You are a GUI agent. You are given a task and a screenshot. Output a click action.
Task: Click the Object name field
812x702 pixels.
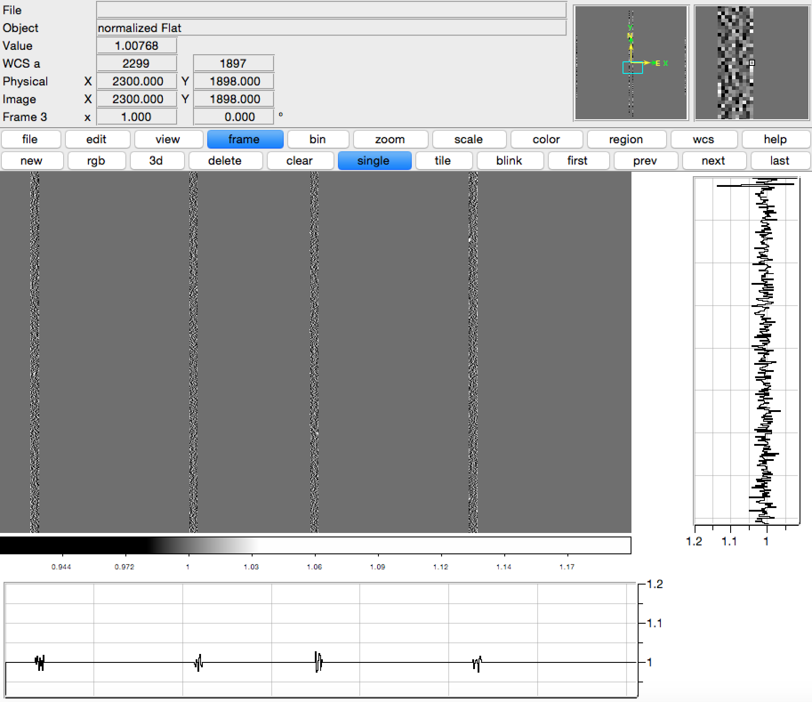pos(331,28)
